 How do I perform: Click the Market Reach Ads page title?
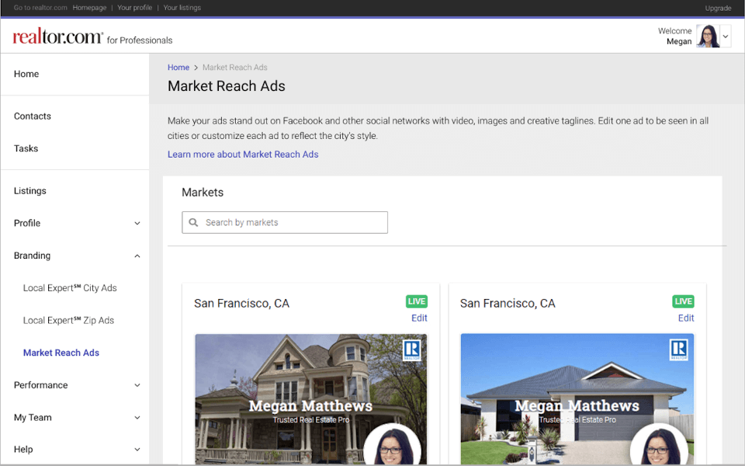pyautogui.click(x=226, y=86)
